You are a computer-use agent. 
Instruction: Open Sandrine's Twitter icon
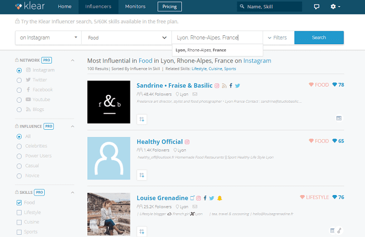(x=237, y=86)
